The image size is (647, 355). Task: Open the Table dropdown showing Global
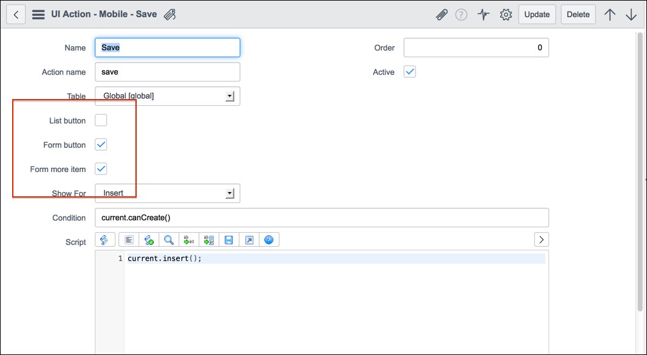[168, 96]
